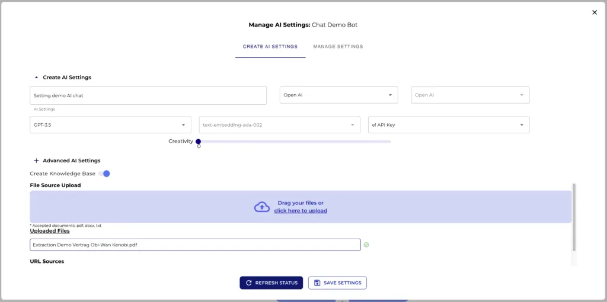Collapse the Create AI Settings section
Image resolution: width=607 pixels, height=302 pixels.
(36, 78)
